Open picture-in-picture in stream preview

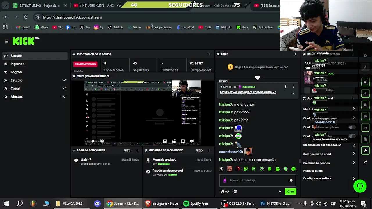click(x=165, y=141)
